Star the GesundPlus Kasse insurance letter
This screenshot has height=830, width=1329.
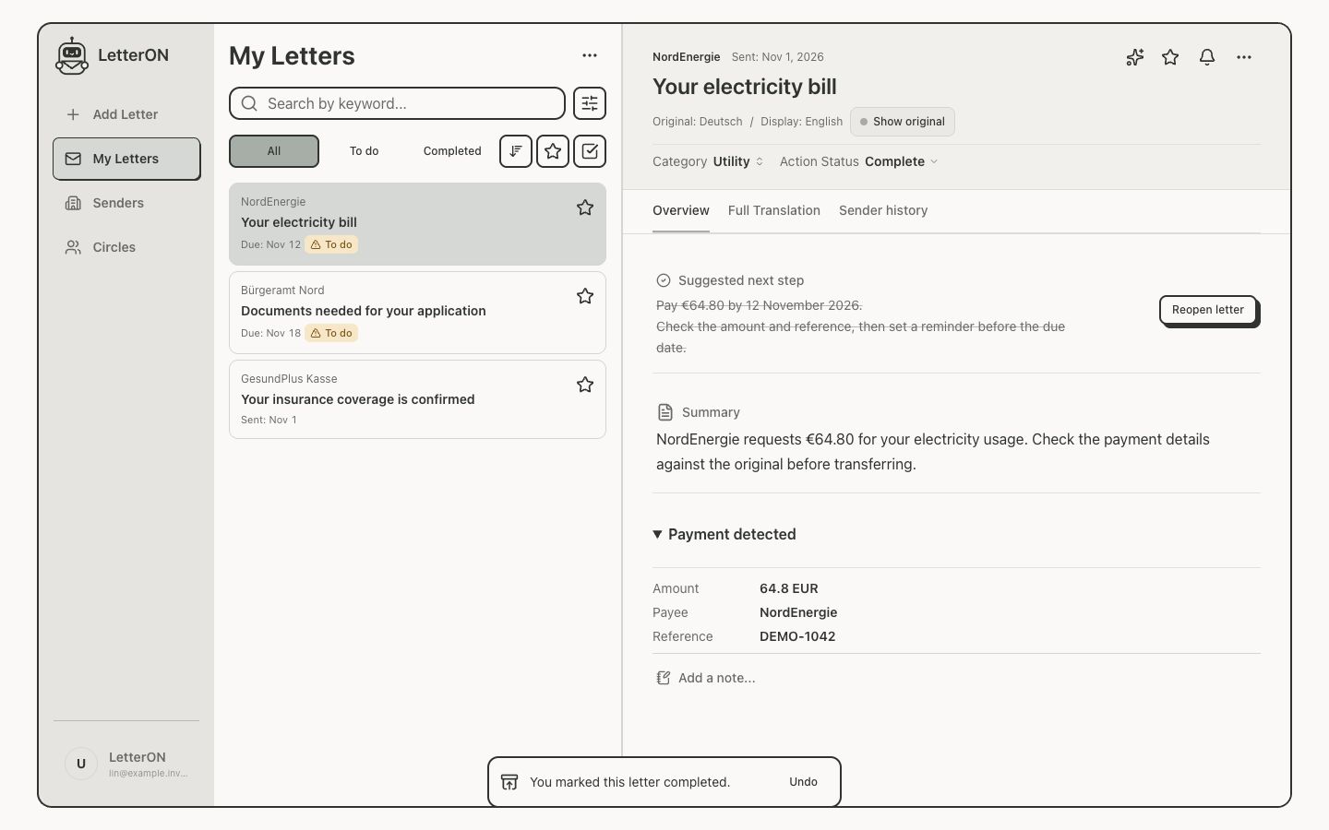(x=585, y=385)
